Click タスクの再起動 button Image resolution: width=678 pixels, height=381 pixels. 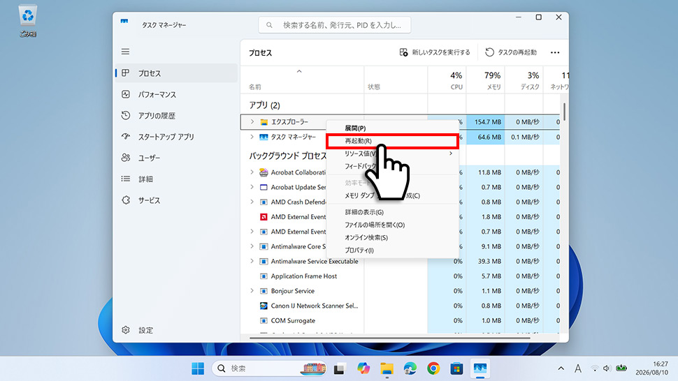pos(511,52)
